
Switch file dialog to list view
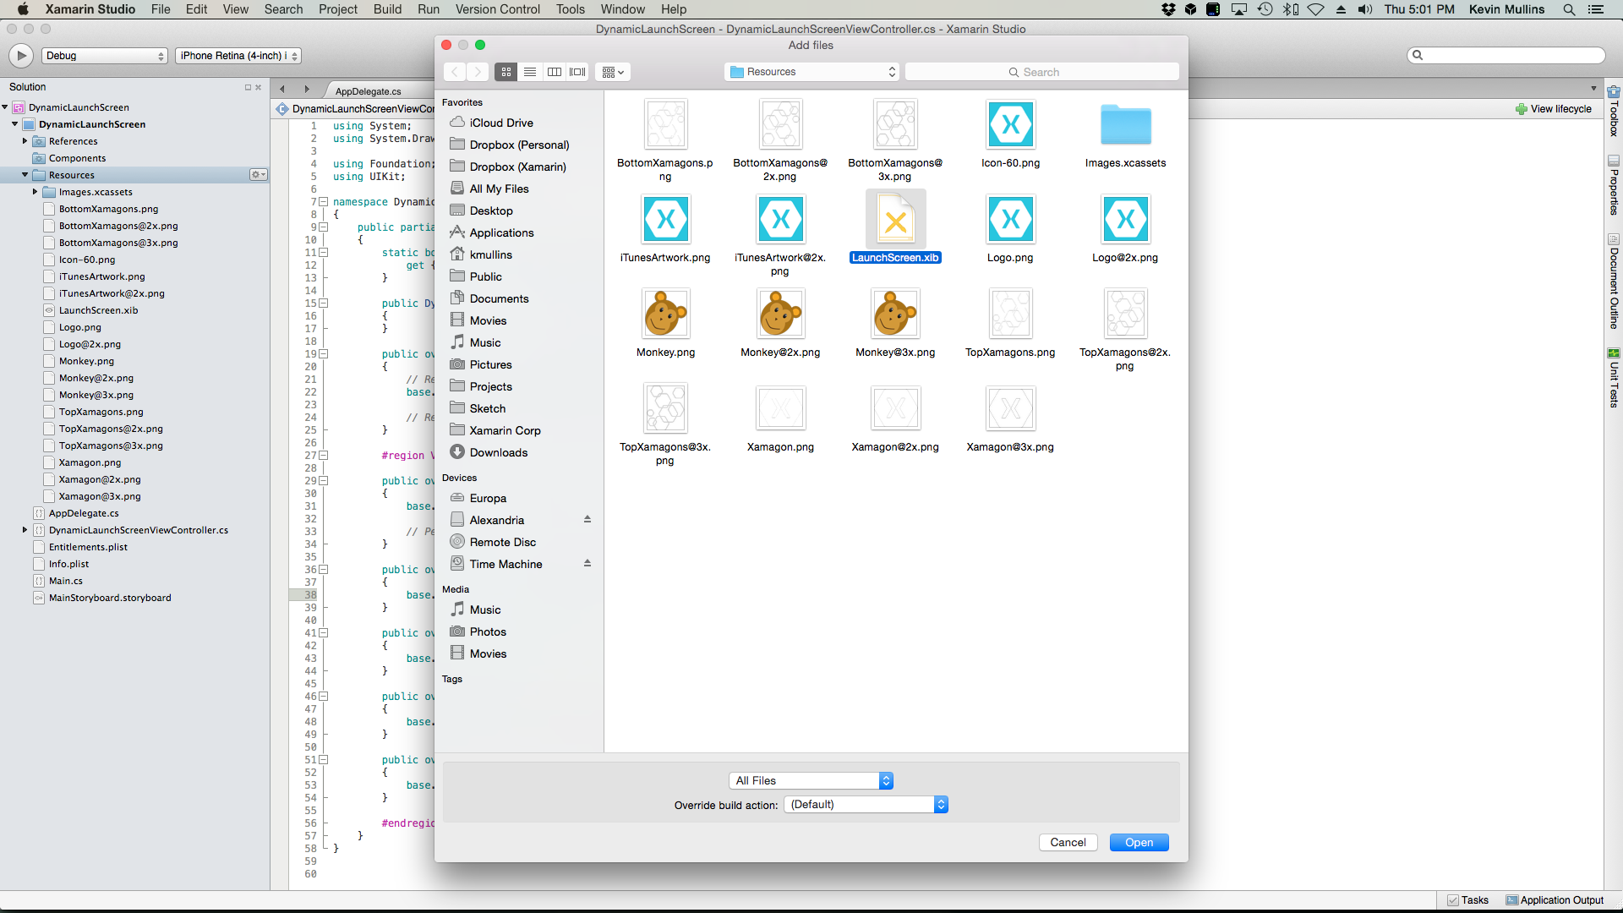coord(530,72)
